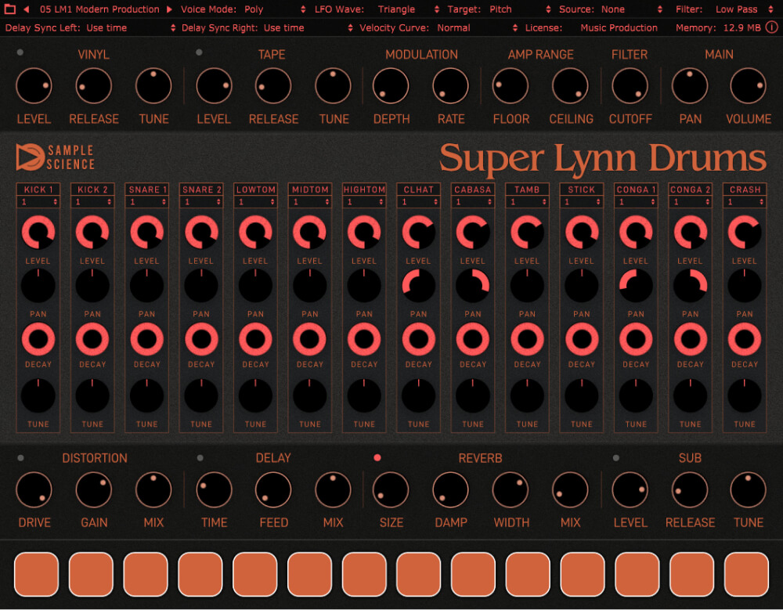This screenshot has height=610, width=783.
Task: Click the DISTORTION GAIN knob
Action: pyautogui.click(x=93, y=490)
